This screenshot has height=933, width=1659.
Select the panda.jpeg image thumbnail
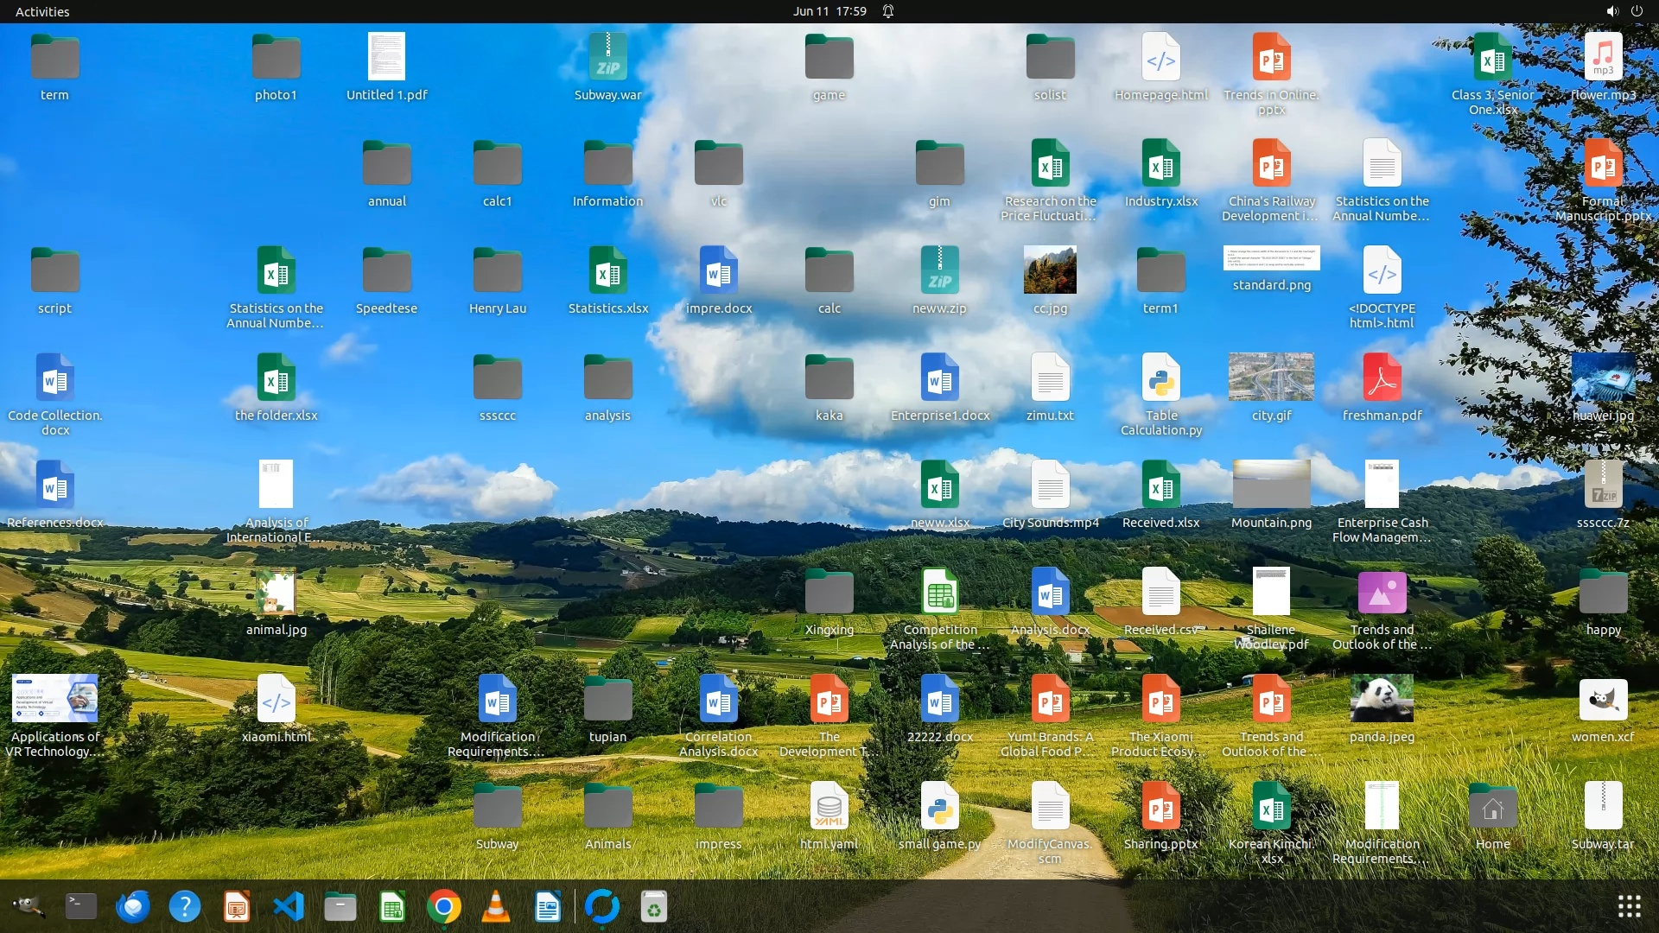1382,699
